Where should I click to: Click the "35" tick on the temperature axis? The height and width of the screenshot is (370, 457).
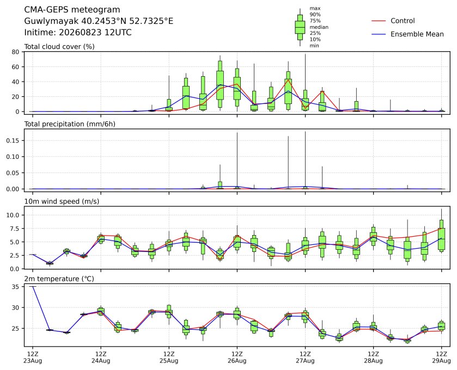[x=16, y=287]
